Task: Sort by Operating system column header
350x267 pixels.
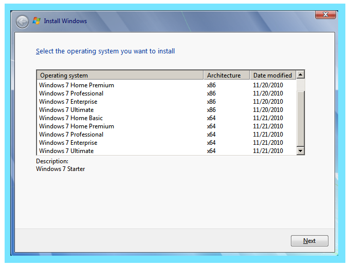Action: tap(120, 75)
